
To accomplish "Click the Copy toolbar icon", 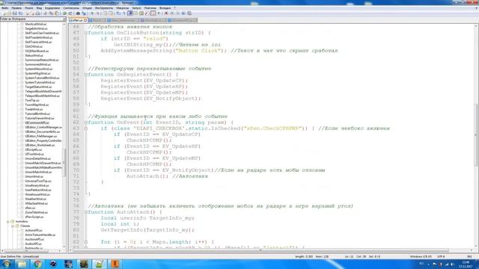I will point(51,13).
